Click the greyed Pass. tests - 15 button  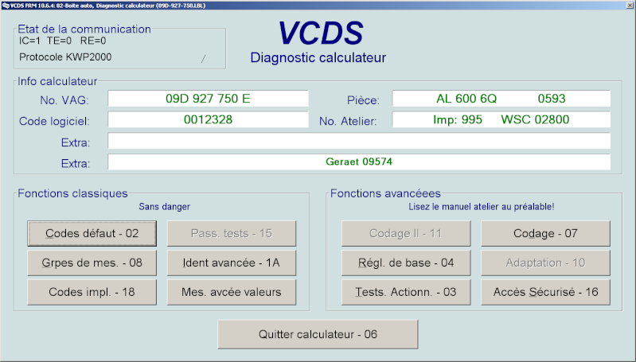(x=232, y=233)
